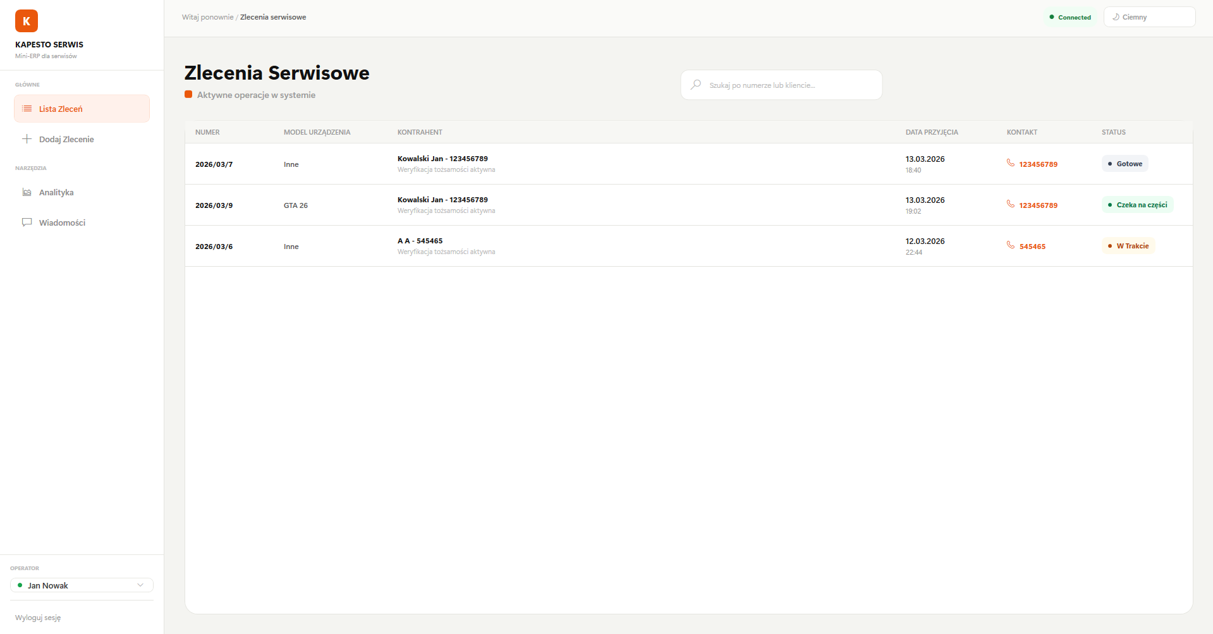Sort by Data Przyjęcia column header

(931, 132)
